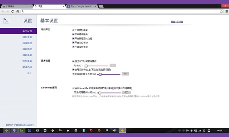Viewport: 229px width, 137px height.
Task: Go to the browser home page icon
Action: tap(18, 11)
